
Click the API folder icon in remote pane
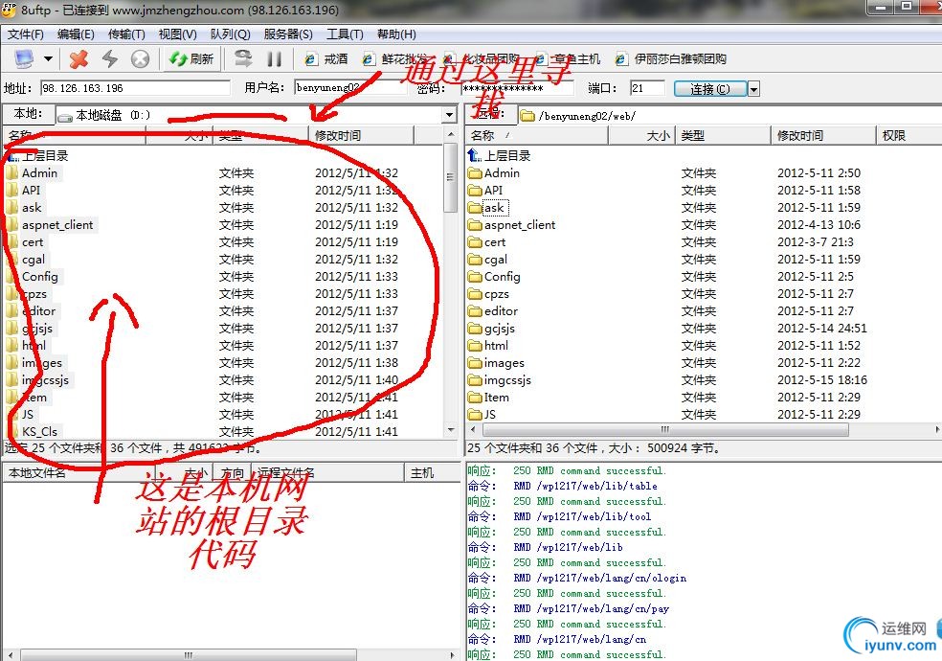tap(475, 191)
